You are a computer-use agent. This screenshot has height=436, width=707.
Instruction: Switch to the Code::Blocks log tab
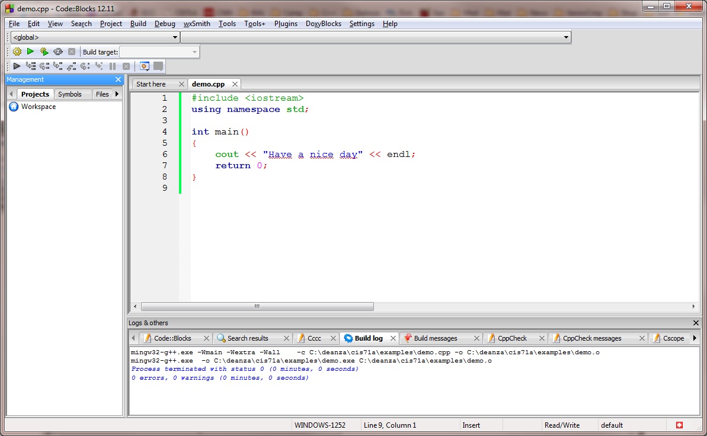(172, 338)
